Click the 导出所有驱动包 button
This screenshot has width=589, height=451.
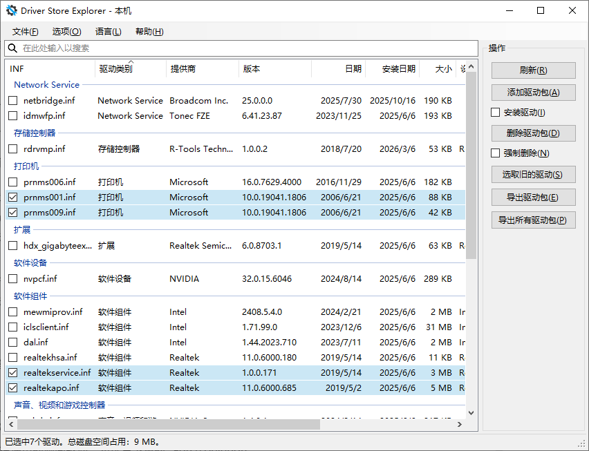coord(532,220)
